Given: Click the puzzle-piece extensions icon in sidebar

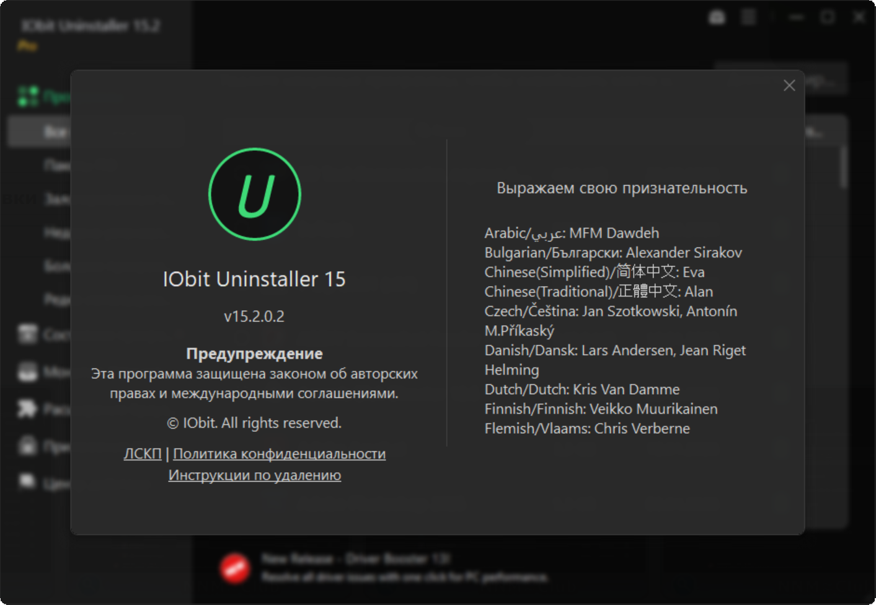Looking at the screenshot, I should click(27, 409).
